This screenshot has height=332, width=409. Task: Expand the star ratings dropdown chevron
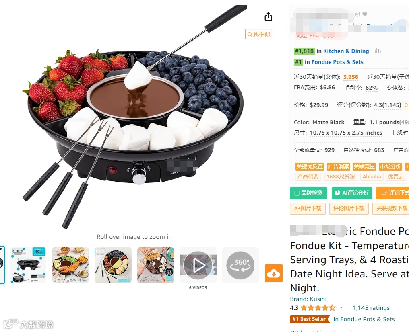pos(341,308)
